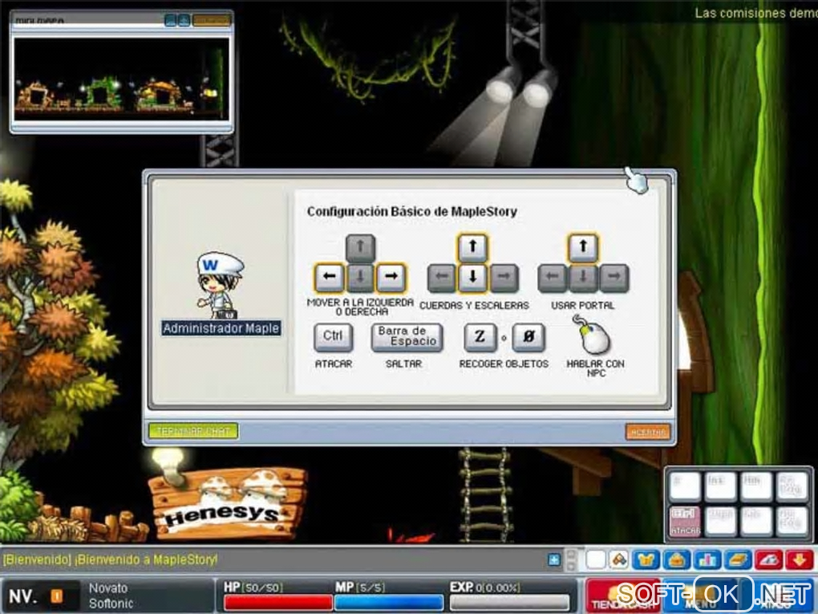Image resolution: width=818 pixels, height=614 pixels.
Task: Click the Z key image for Recoger Objetos
Action: [x=480, y=337]
